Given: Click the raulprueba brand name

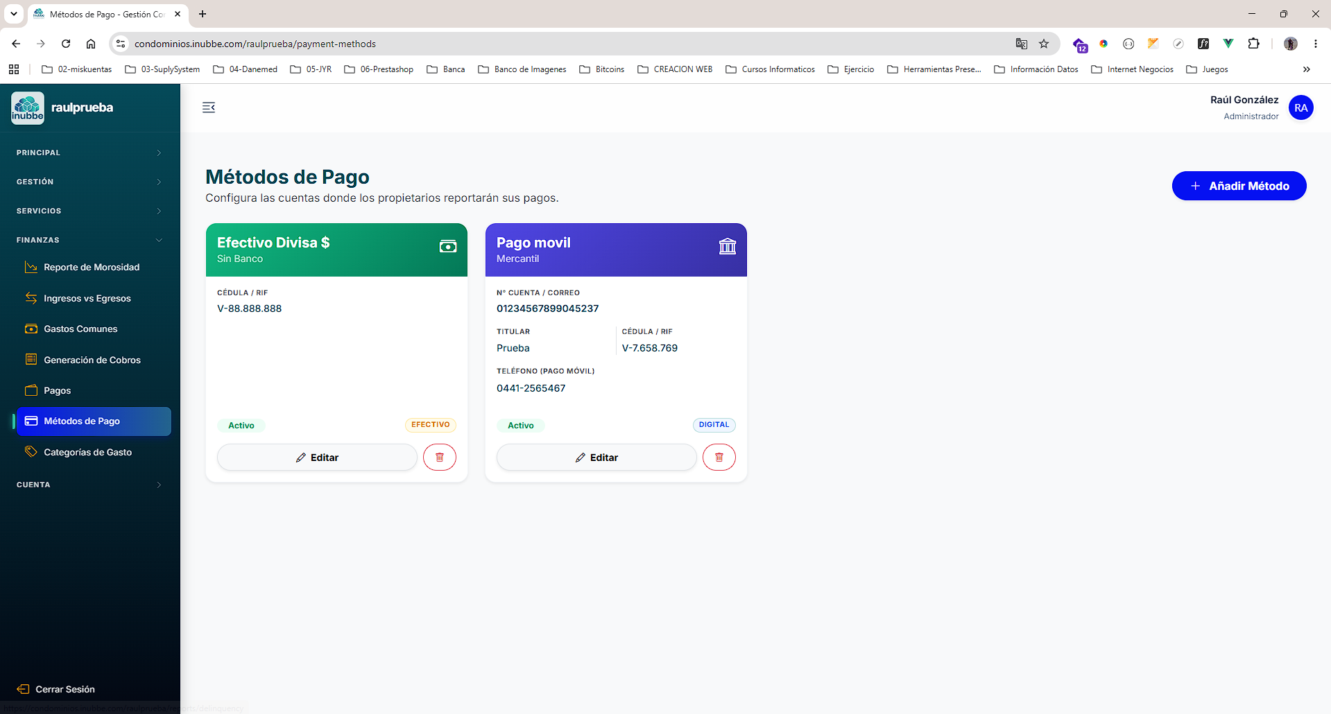Looking at the screenshot, I should tap(82, 107).
